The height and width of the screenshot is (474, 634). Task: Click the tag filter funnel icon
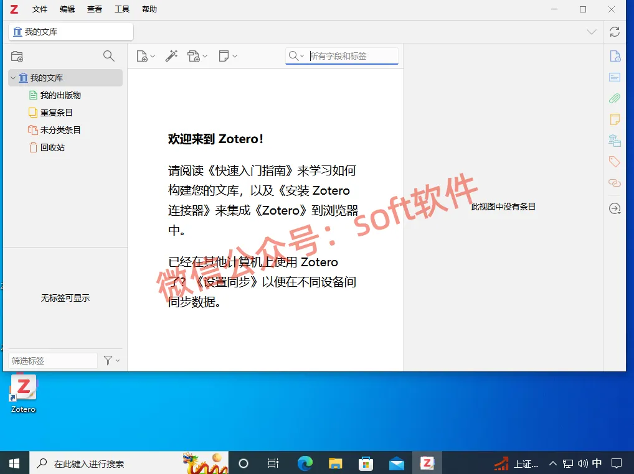(x=108, y=360)
